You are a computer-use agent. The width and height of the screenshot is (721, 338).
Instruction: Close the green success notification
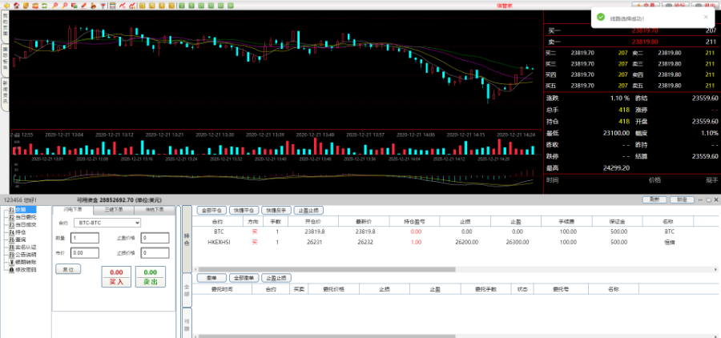click(x=705, y=15)
